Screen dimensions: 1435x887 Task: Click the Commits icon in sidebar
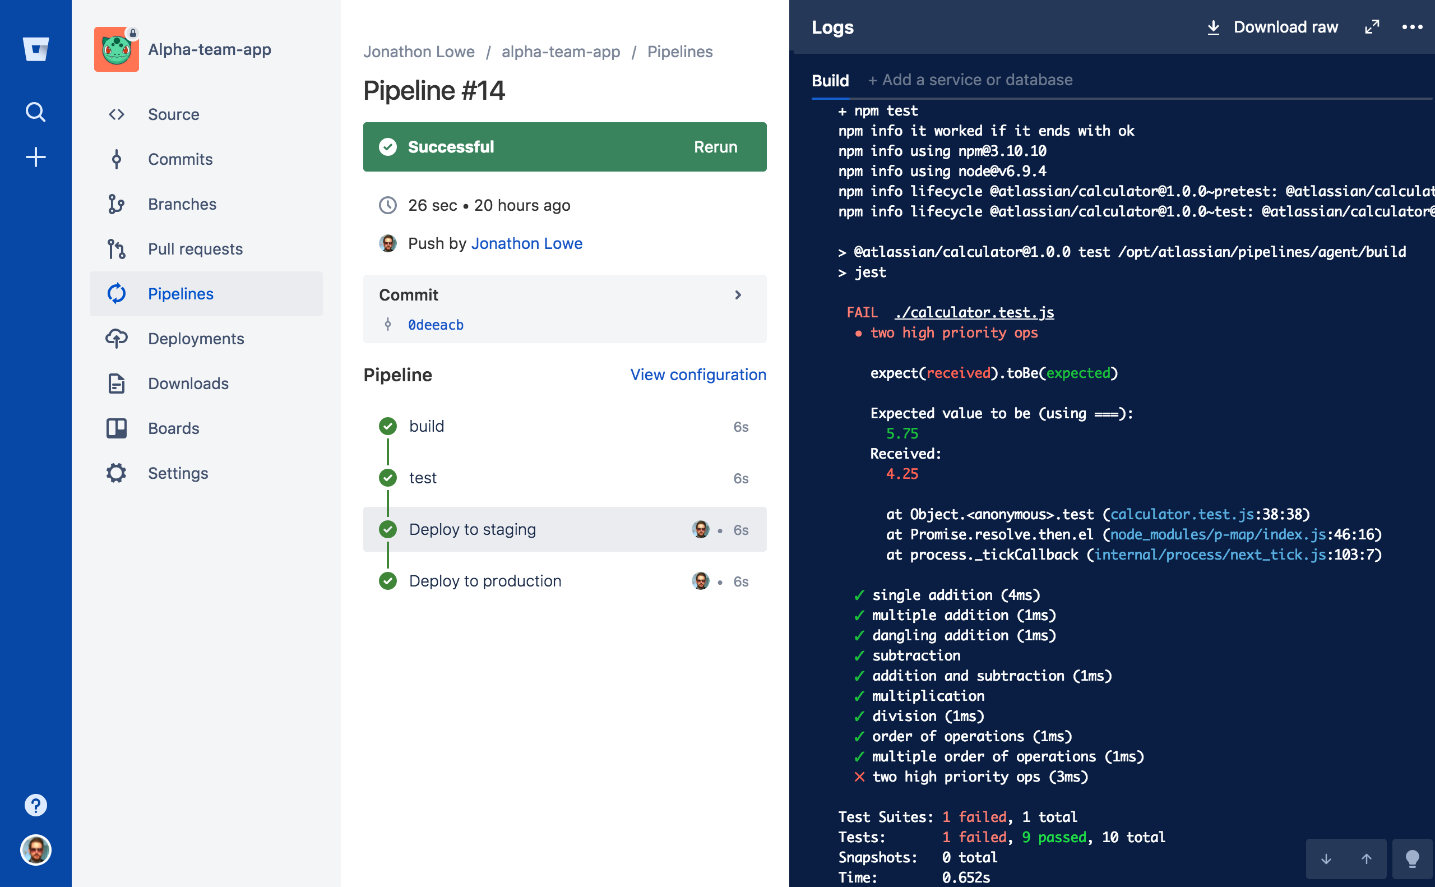coord(117,159)
